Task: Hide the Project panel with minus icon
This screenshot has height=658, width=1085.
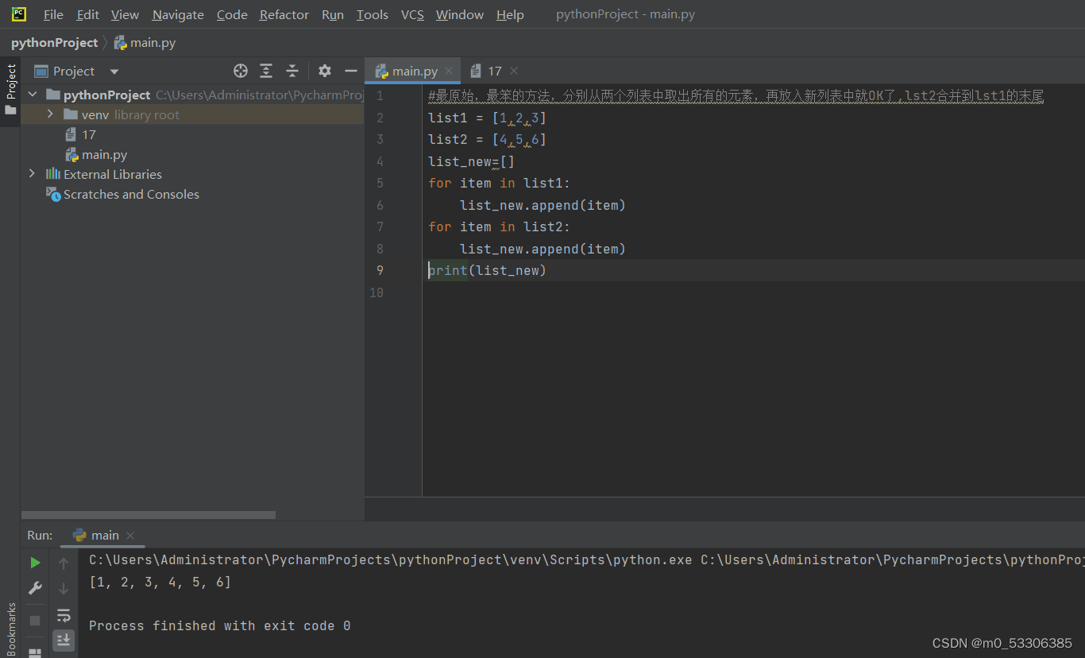Action: pos(350,71)
